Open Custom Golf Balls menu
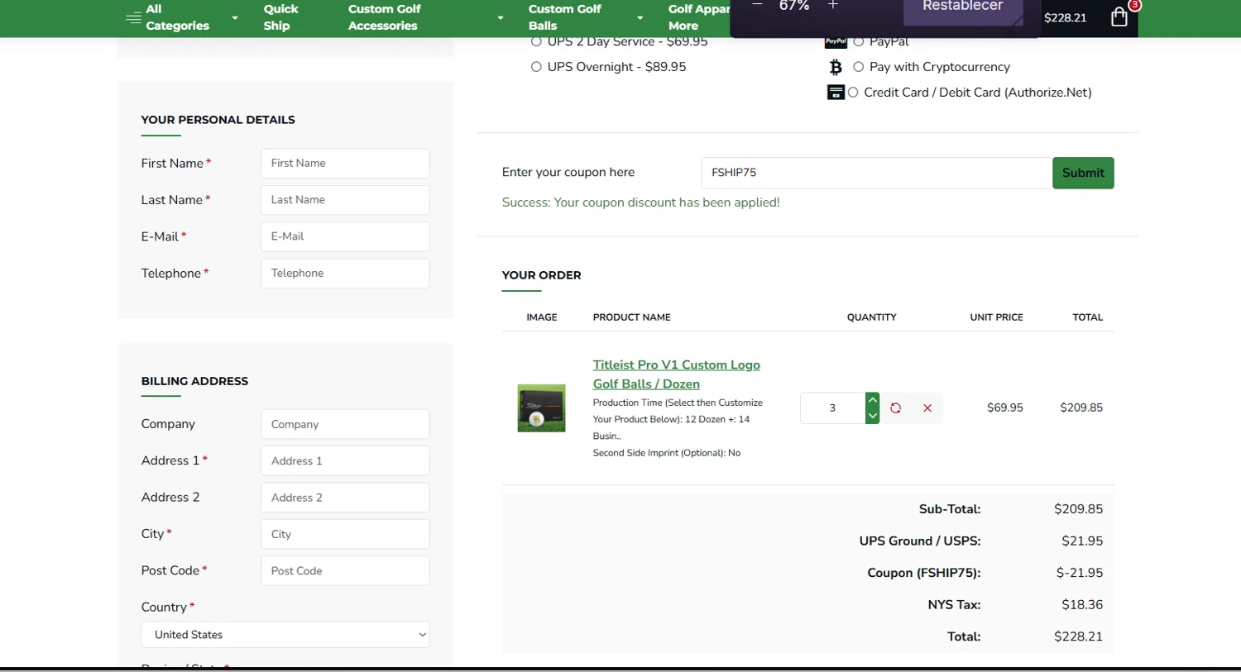This screenshot has width=1241, height=672. coord(565,17)
